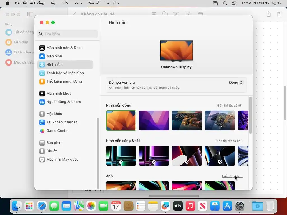This screenshot has height=215, width=287.
Task: Open the Downloads folder in Dock
Action: [x=257, y=206]
